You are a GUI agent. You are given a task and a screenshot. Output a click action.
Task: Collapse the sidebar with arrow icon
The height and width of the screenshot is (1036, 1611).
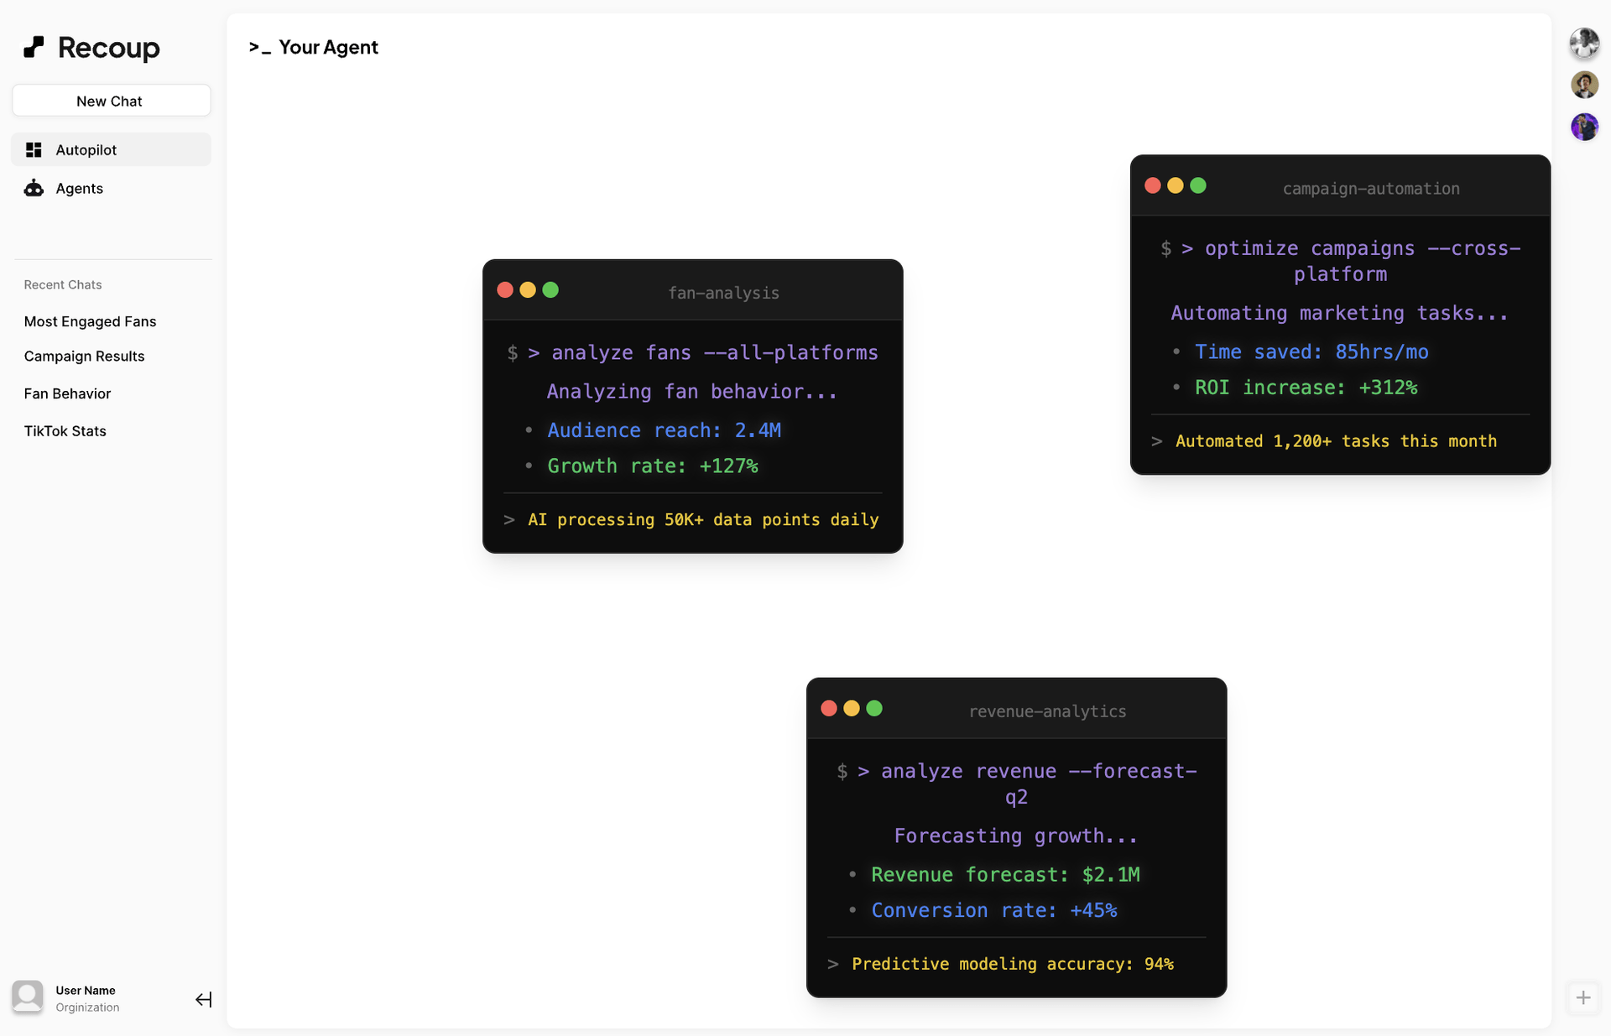coord(203,998)
